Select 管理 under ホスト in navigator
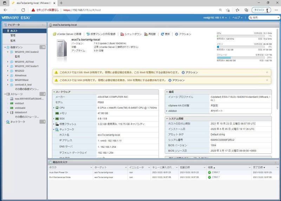This screenshot has height=201, width=281. (x=13, y=36)
